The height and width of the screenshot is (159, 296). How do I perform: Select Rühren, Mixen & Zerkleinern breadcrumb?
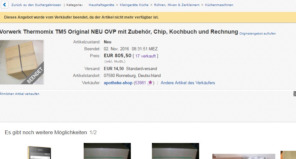(177, 5)
